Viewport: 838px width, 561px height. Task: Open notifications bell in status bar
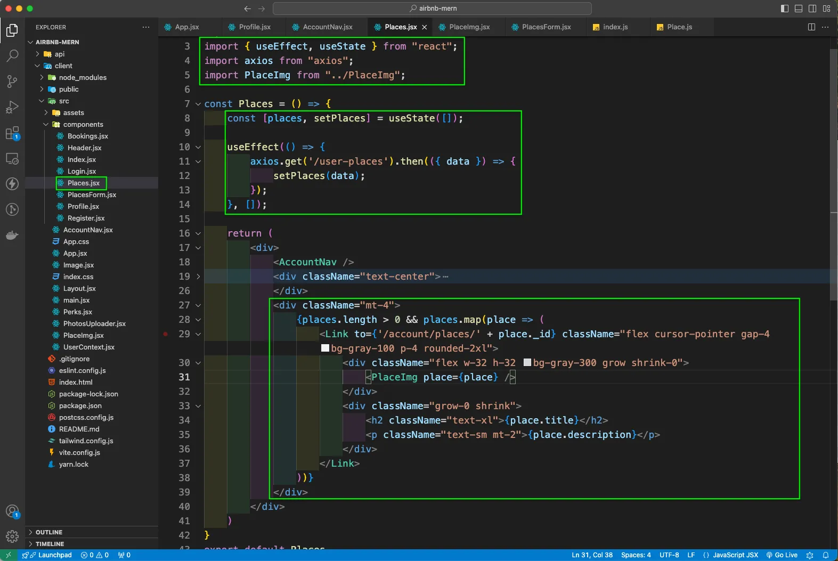(826, 555)
